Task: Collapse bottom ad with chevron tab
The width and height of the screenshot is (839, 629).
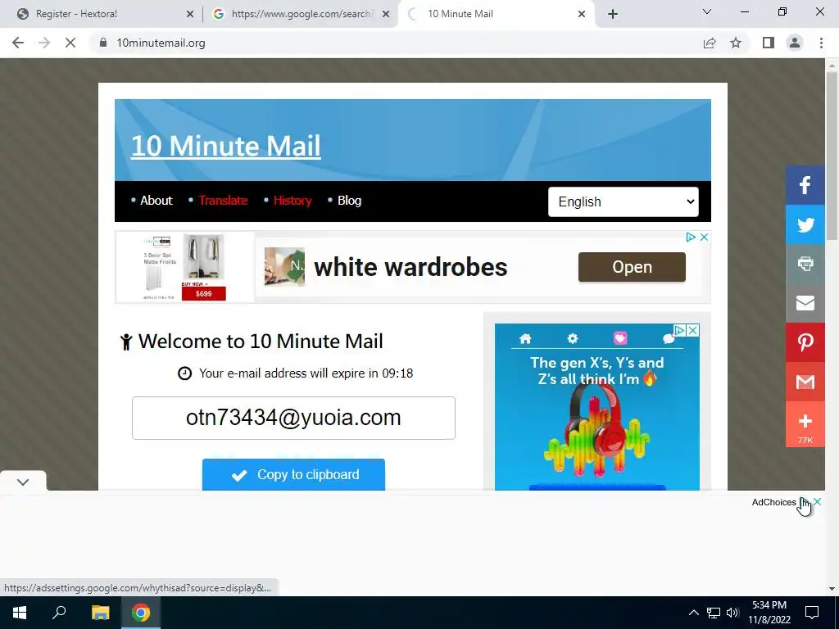Action: pyautogui.click(x=23, y=482)
